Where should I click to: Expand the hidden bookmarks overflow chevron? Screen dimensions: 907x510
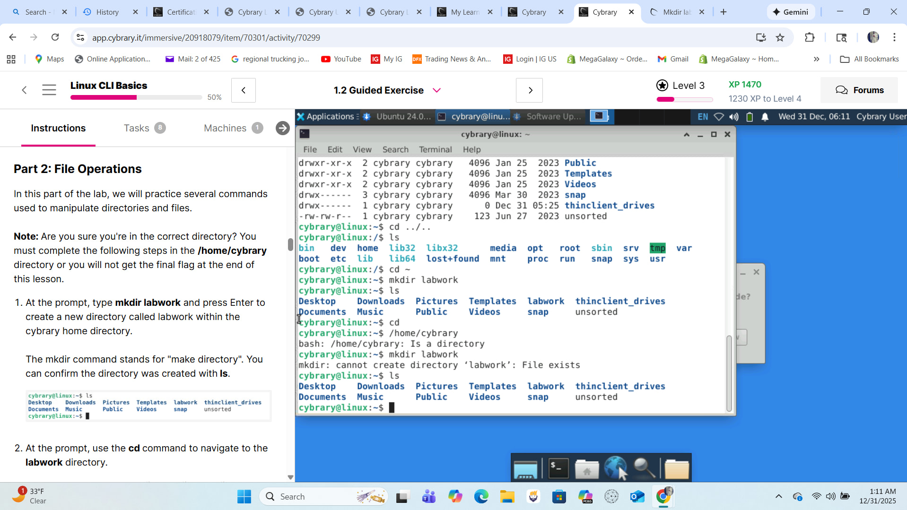pos(816,59)
